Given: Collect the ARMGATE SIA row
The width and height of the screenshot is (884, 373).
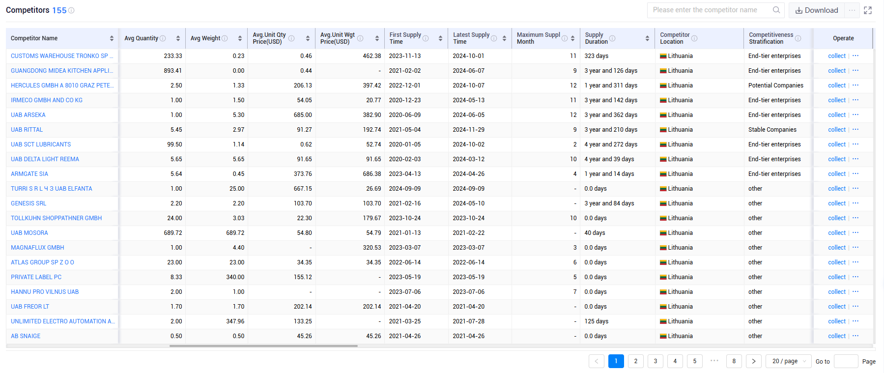Looking at the screenshot, I should [837, 174].
